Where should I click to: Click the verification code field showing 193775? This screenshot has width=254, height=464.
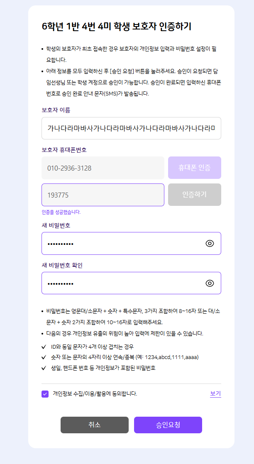point(103,195)
